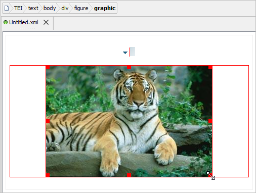Viewport: 256px width, 193px height.
Task: Click the bottom-right red resize handle
Action: coord(210,175)
